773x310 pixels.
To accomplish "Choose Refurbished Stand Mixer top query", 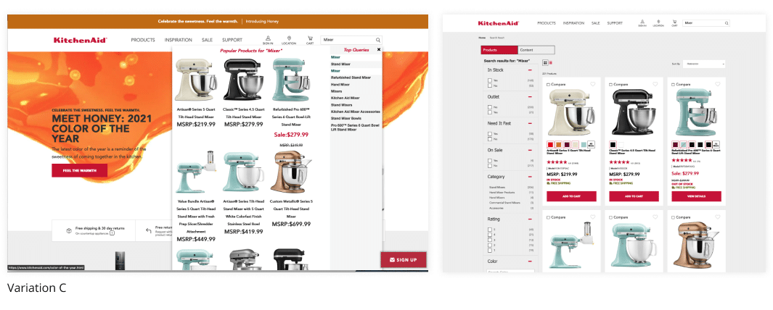I will (x=351, y=77).
